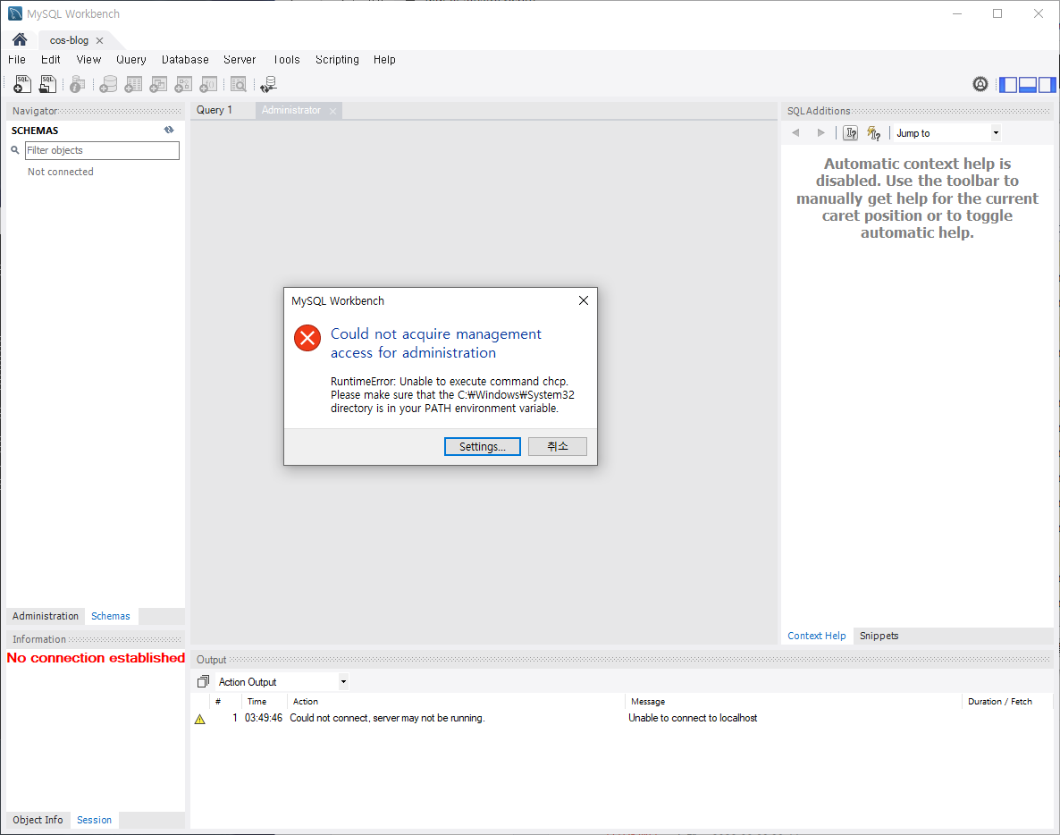Open the Query menu
The image size is (1060, 835).
coord(131,60)
